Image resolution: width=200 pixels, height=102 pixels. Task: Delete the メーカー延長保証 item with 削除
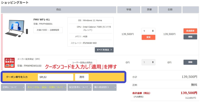190,62
